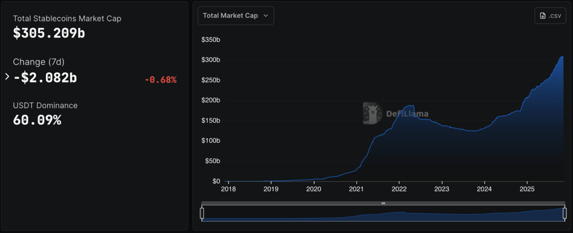Image resolution: width=573 pixels, height=233 pixels.
Task: Expand the Change (7d) chevron arrow
Action: coord(7,76)
